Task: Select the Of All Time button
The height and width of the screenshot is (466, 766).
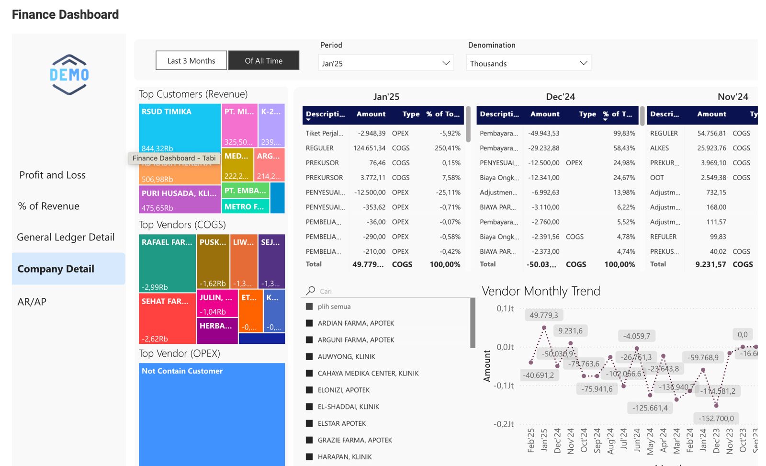Action: click(264, 61)
